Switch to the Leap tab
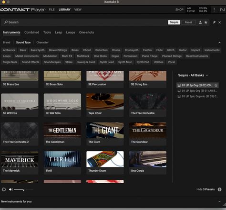 tap(59, 33)
